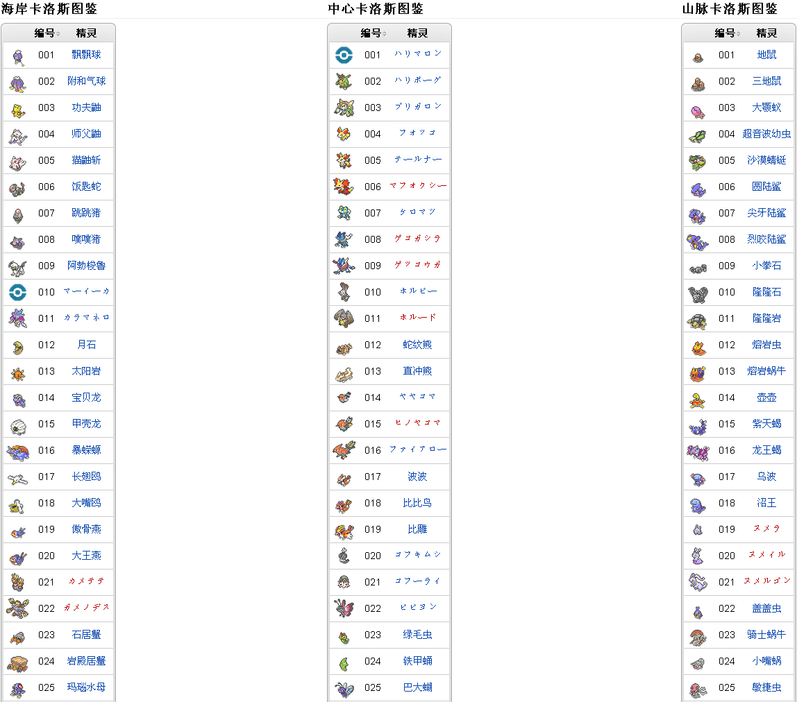Select the sprite next to 隆隆岩
797x702 pixels.
(x=698, y=318)
